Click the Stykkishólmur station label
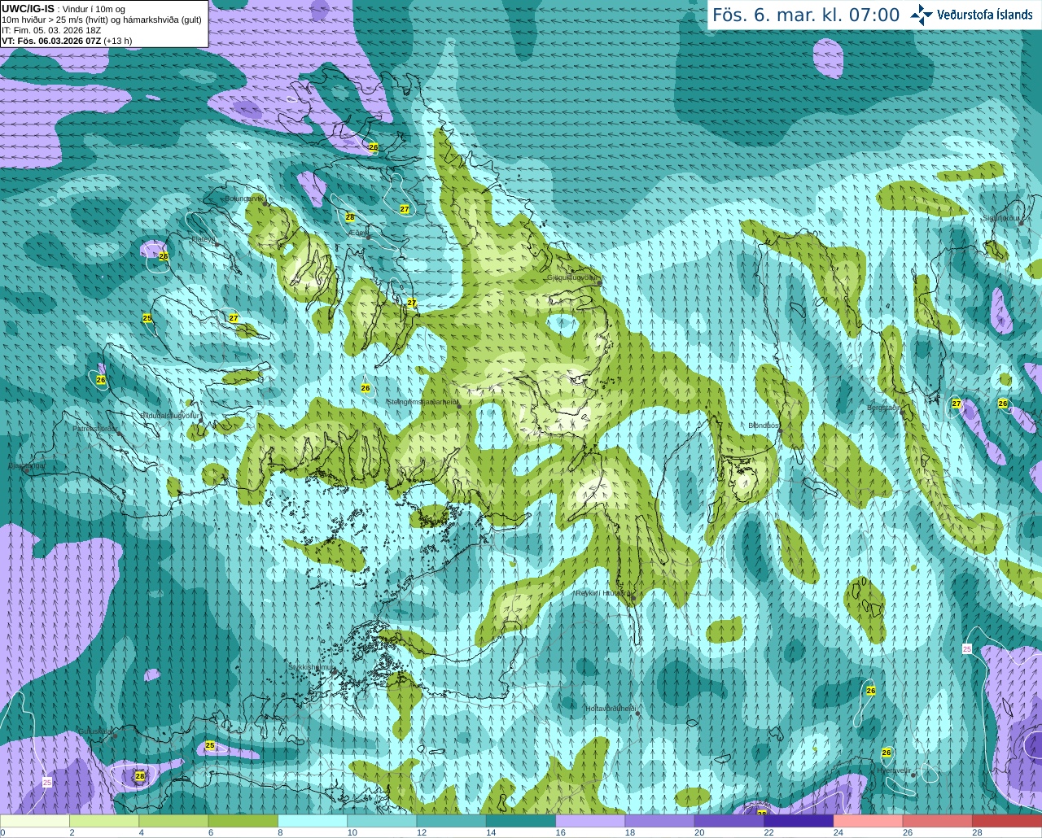 312,667
